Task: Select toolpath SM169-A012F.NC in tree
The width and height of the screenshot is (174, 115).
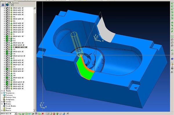Action: click(19, 45)
